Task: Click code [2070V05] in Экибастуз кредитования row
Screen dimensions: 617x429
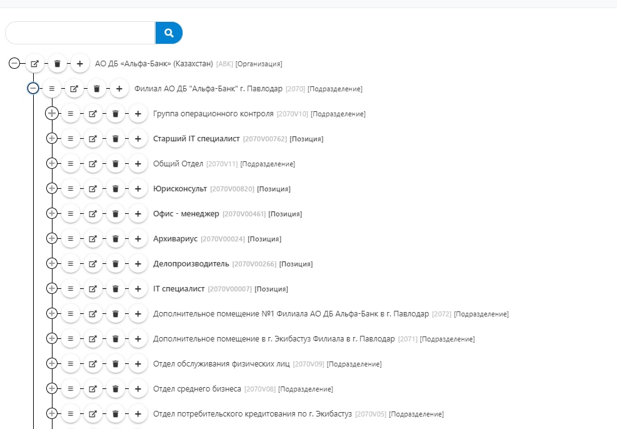Action: pyautogui.click(x=371, y=414)
